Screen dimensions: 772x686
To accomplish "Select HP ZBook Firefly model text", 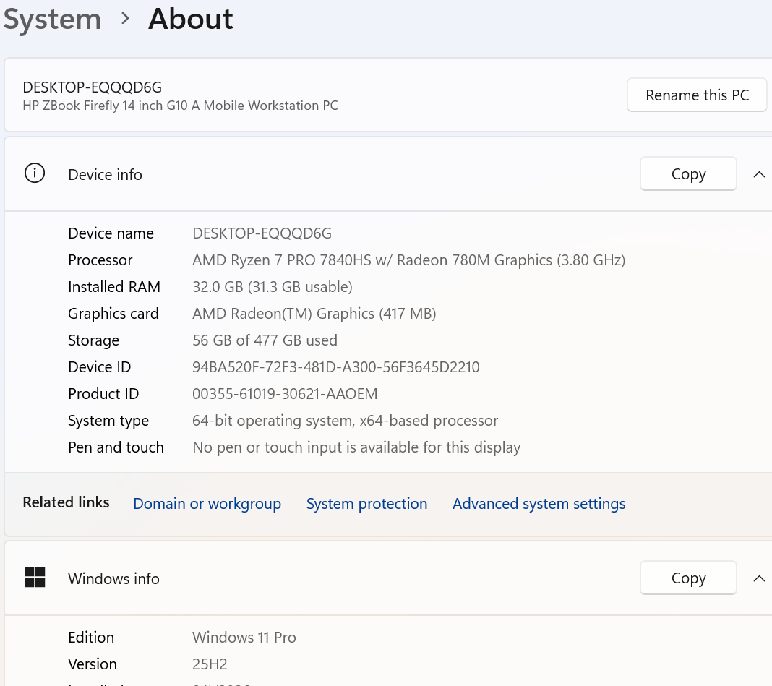I will coord(180,106).
